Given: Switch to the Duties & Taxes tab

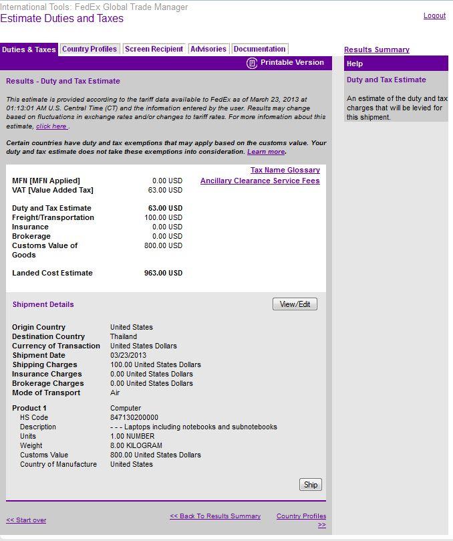Looking at the screenshot, I should [29, 49].
